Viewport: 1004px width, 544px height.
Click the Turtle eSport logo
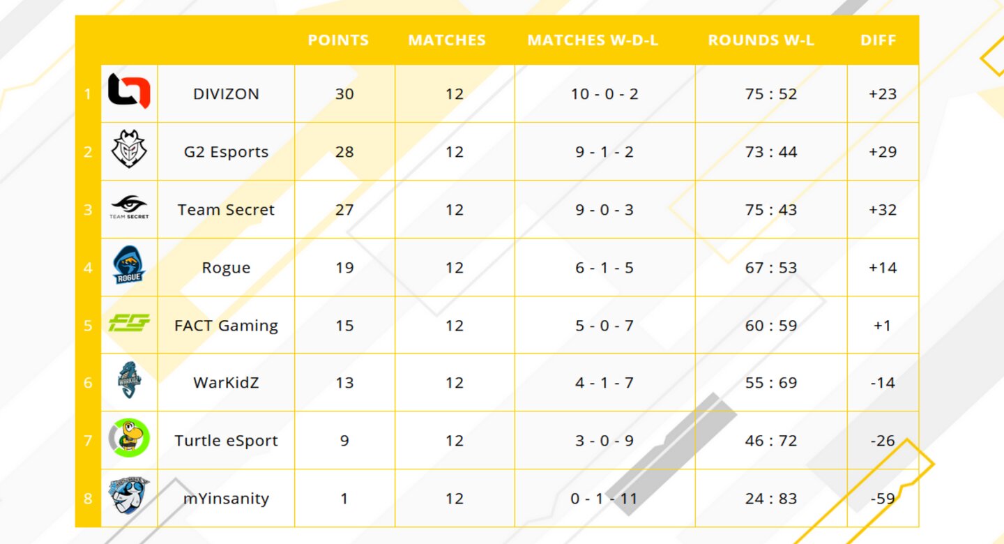(129, 439)
